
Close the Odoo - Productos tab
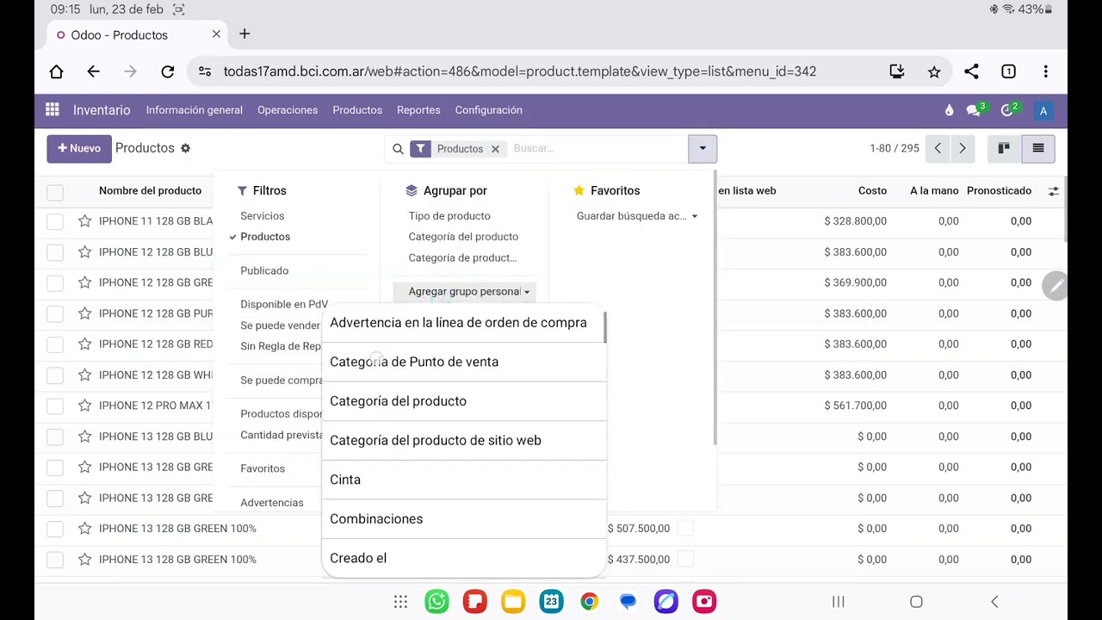pos(216,34)
